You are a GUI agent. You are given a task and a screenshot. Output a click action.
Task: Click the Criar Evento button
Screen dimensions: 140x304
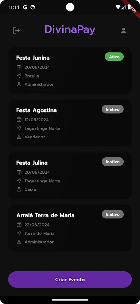(x=70, y=279)
